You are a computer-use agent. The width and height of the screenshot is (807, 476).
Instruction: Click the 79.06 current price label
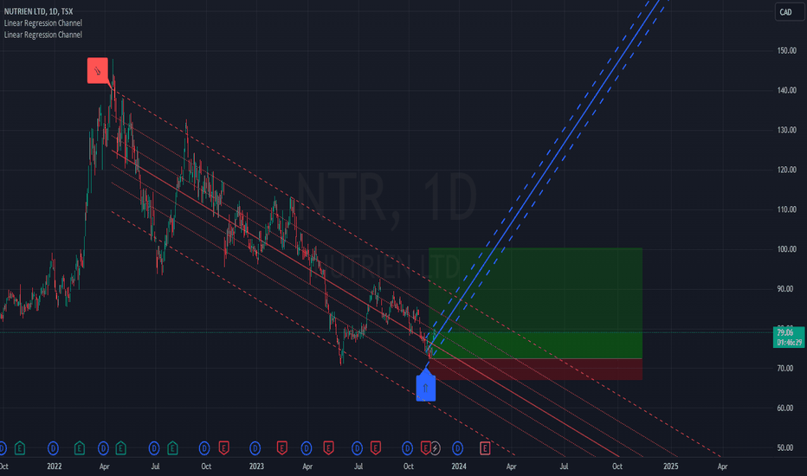click(789, 338)
